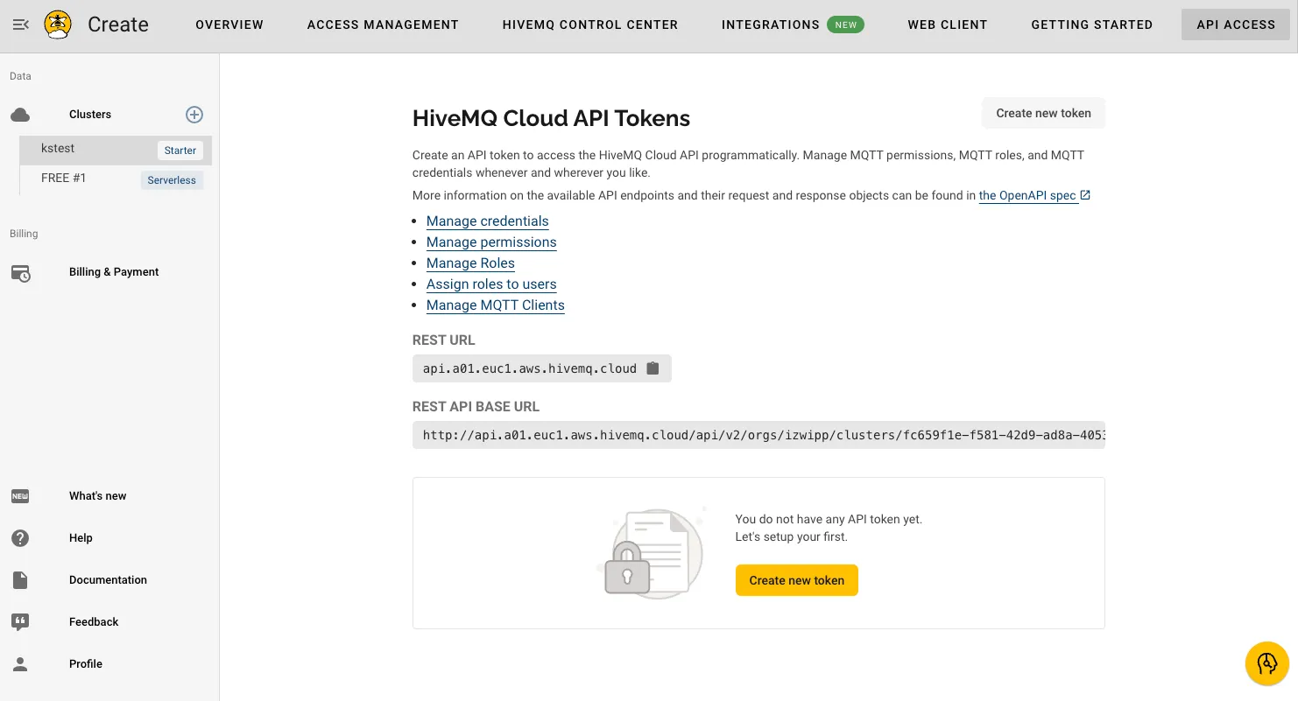Open Manage permissions link
Screen dimensions: 1298x701
tap(491, 242)
